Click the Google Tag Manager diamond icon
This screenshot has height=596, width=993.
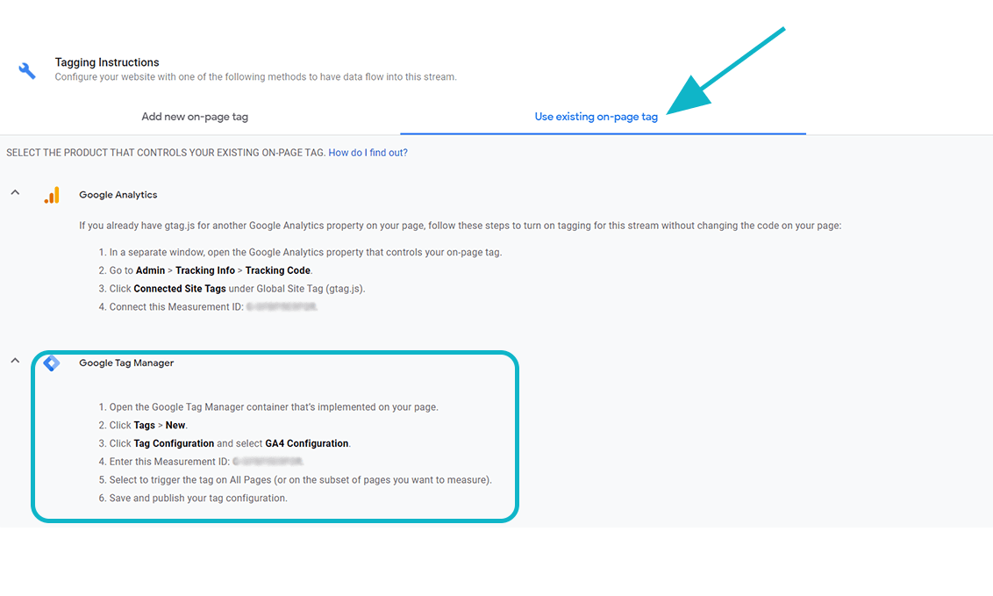[51, 363]
